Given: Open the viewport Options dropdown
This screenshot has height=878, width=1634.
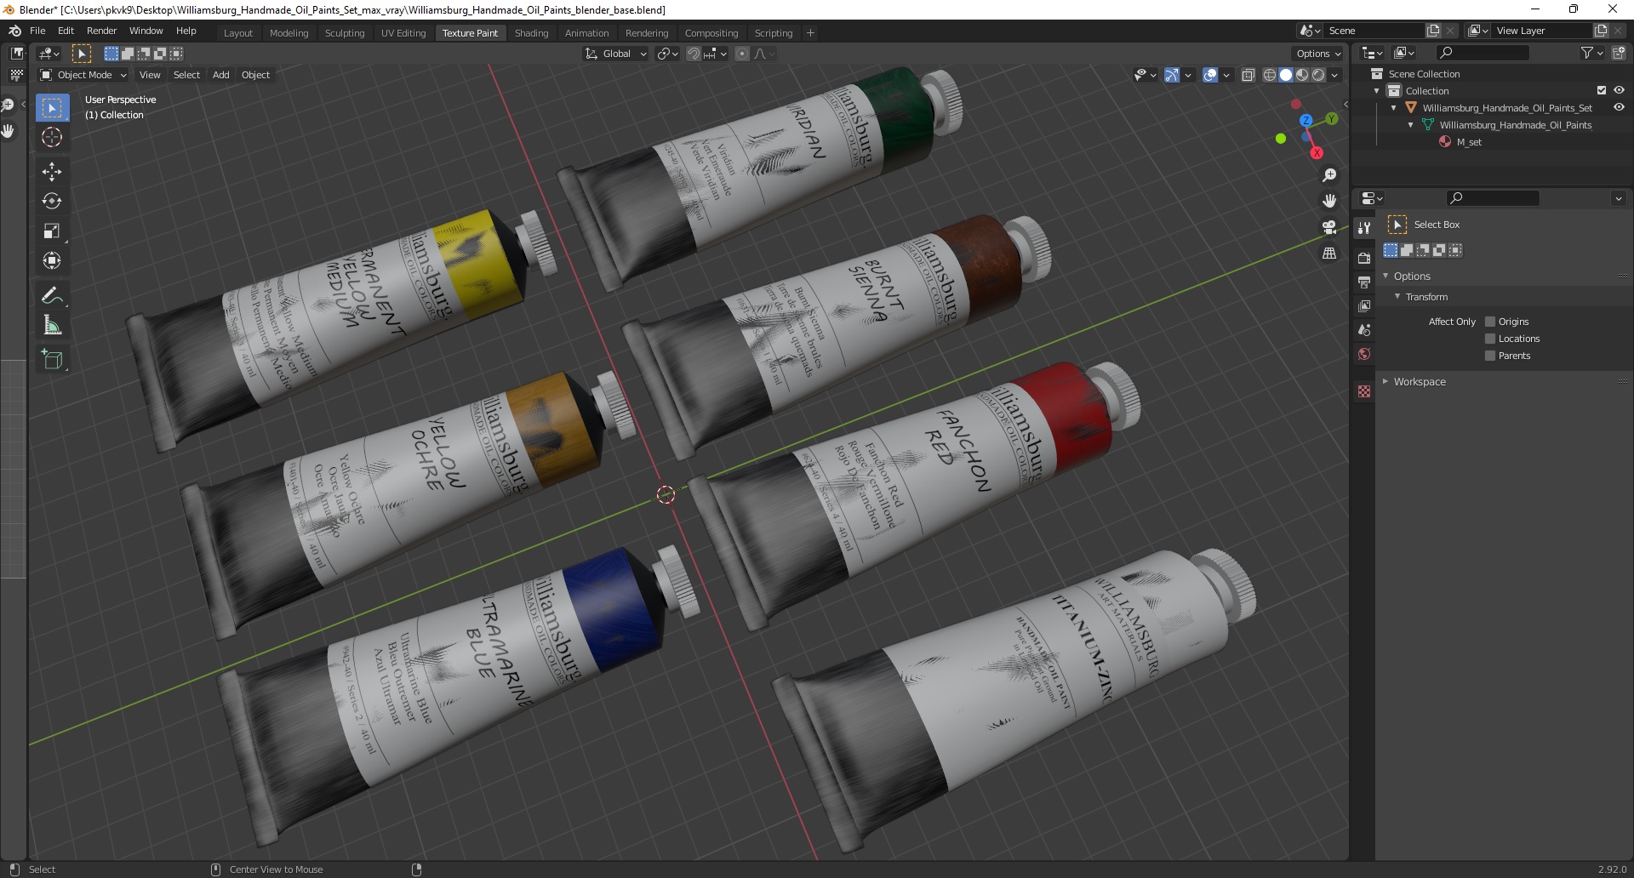Looking at the screenshot, I should (x=1317, y=54).
